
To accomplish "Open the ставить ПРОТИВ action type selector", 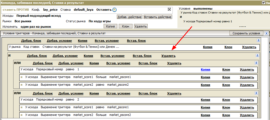I will point(16,10).
